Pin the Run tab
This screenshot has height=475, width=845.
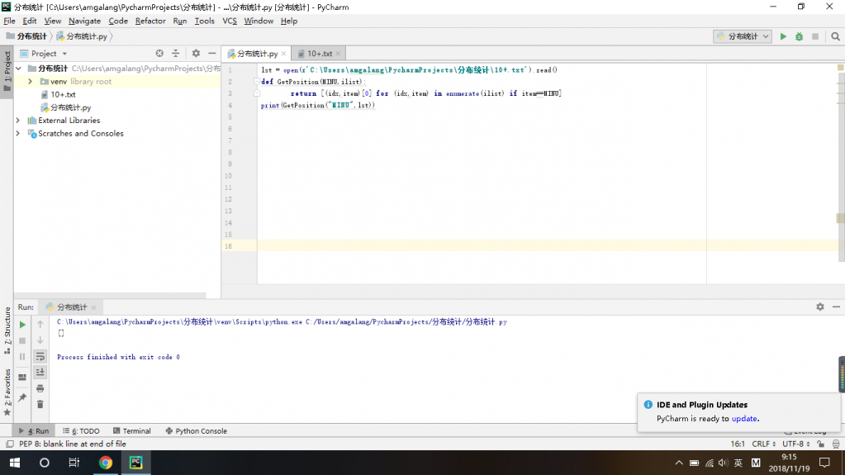click(22, 397)
